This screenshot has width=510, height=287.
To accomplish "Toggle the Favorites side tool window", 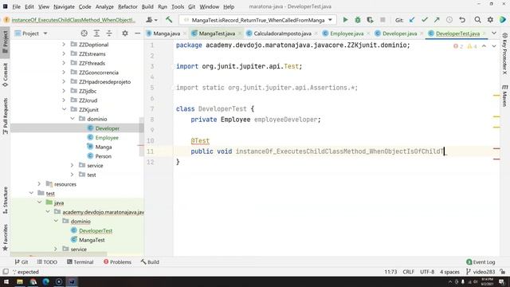I will [x=6, y=238].
